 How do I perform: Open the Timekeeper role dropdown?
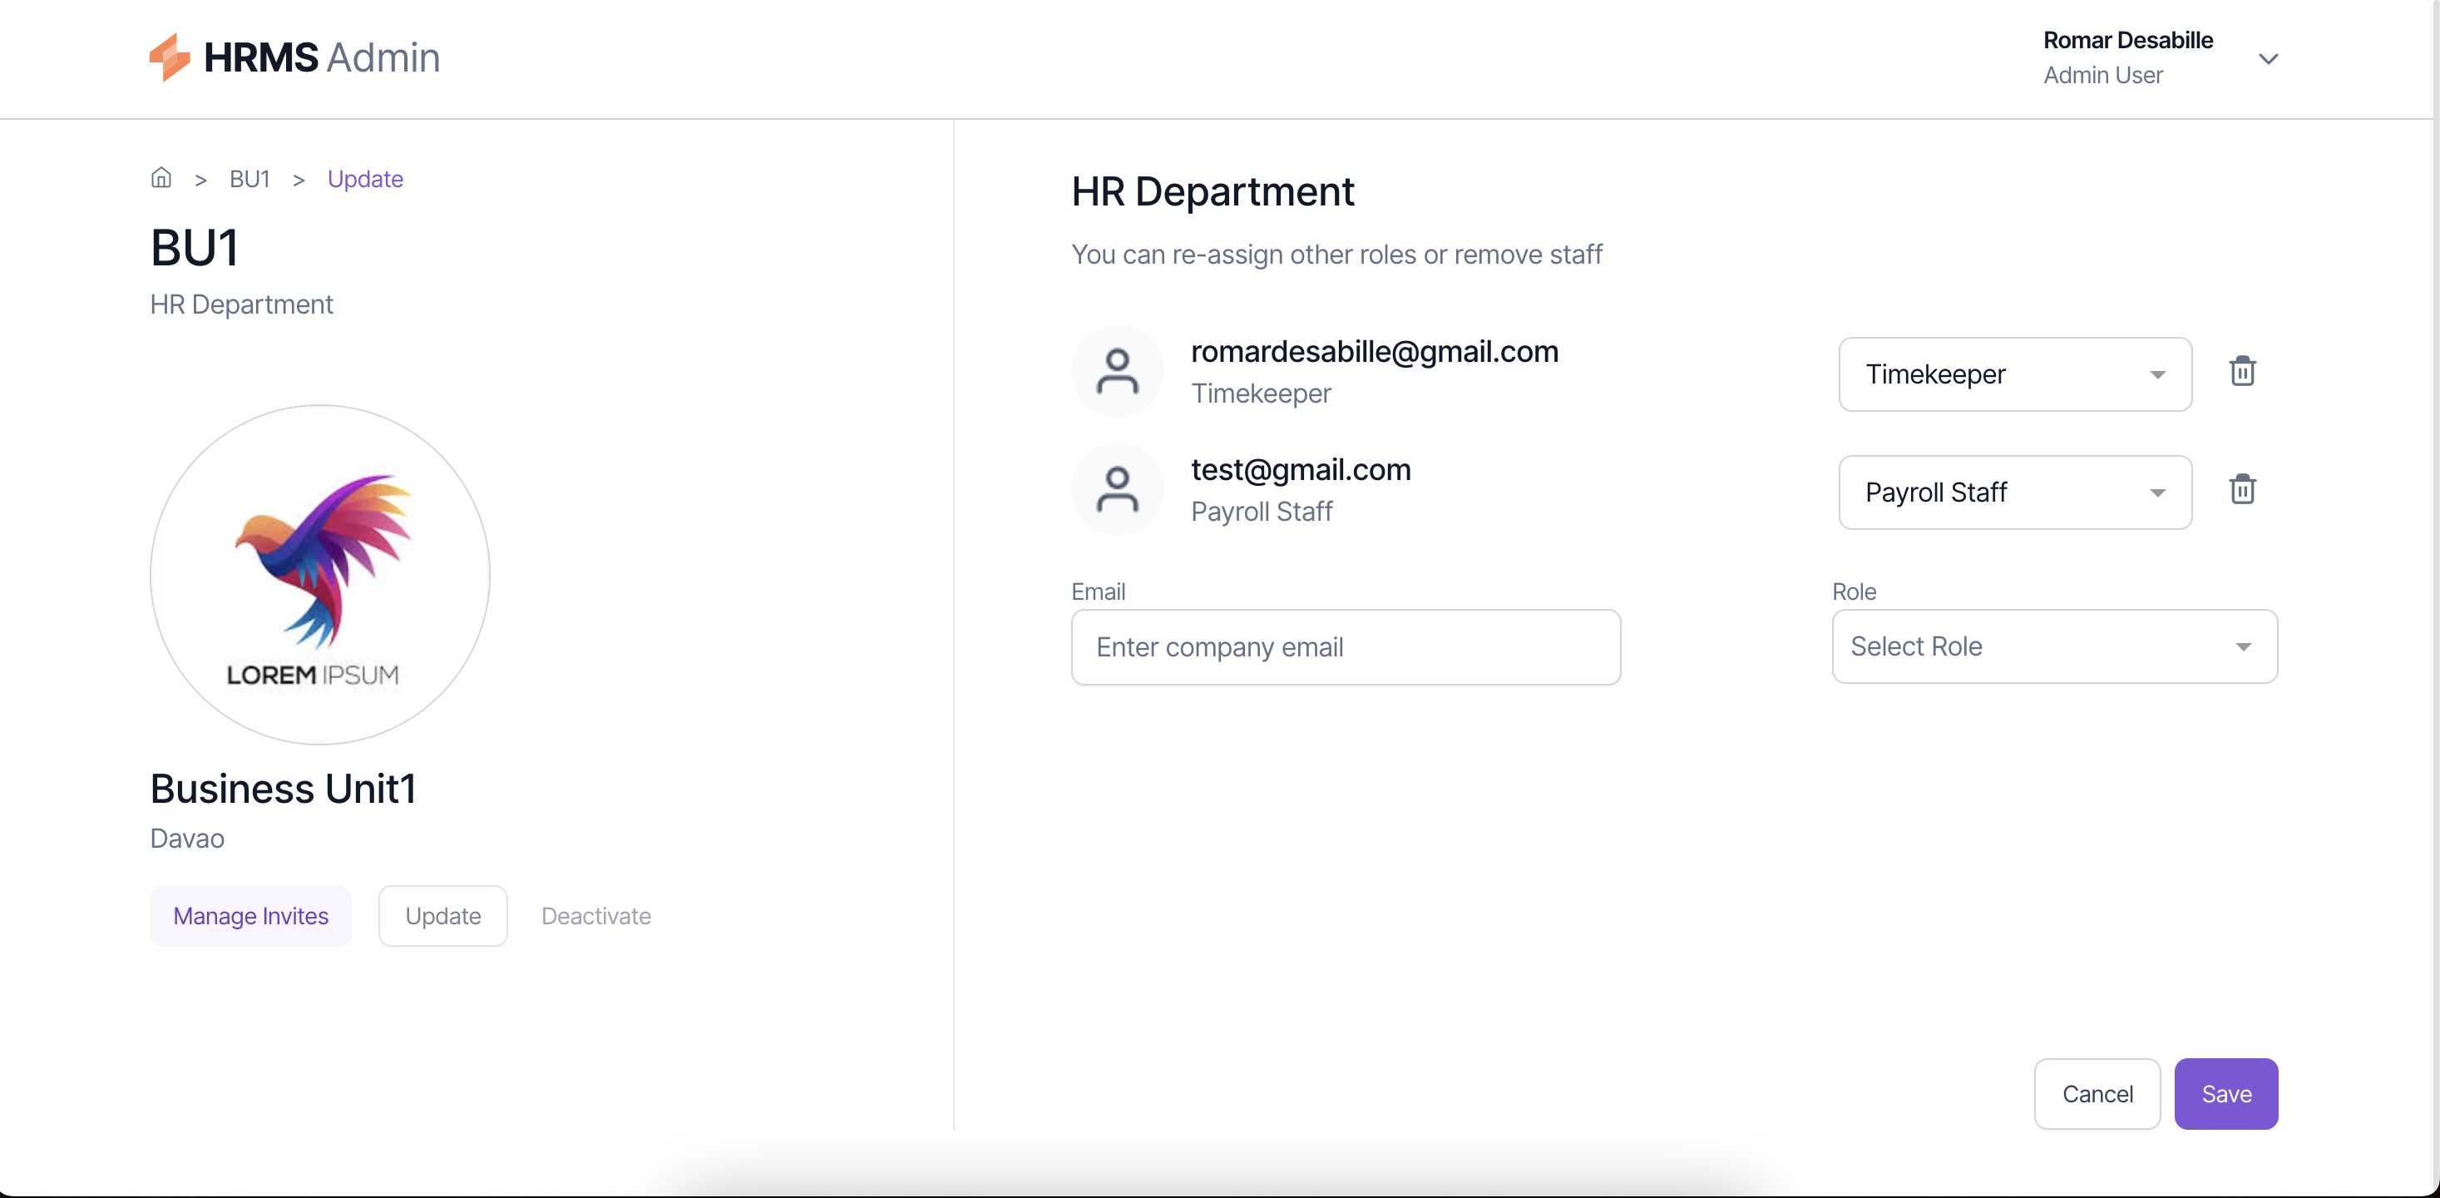pos(2015,374)
